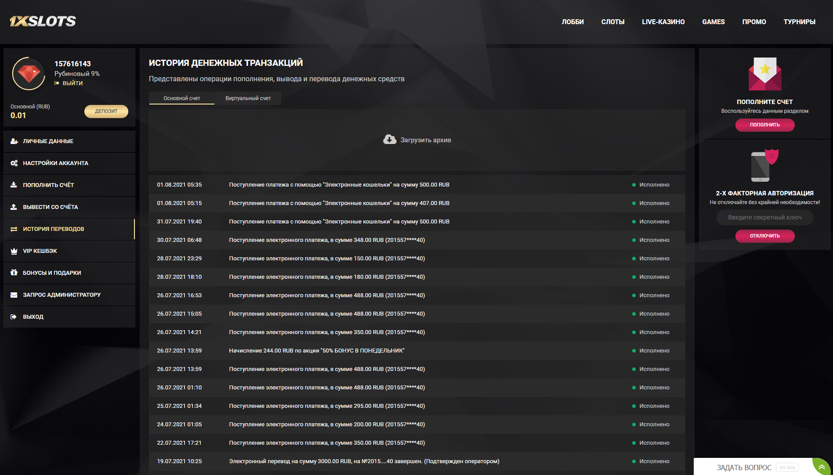Click the ВЫЙТИ logout link under username
Viewport: 833px width, 475px height.
72,83
